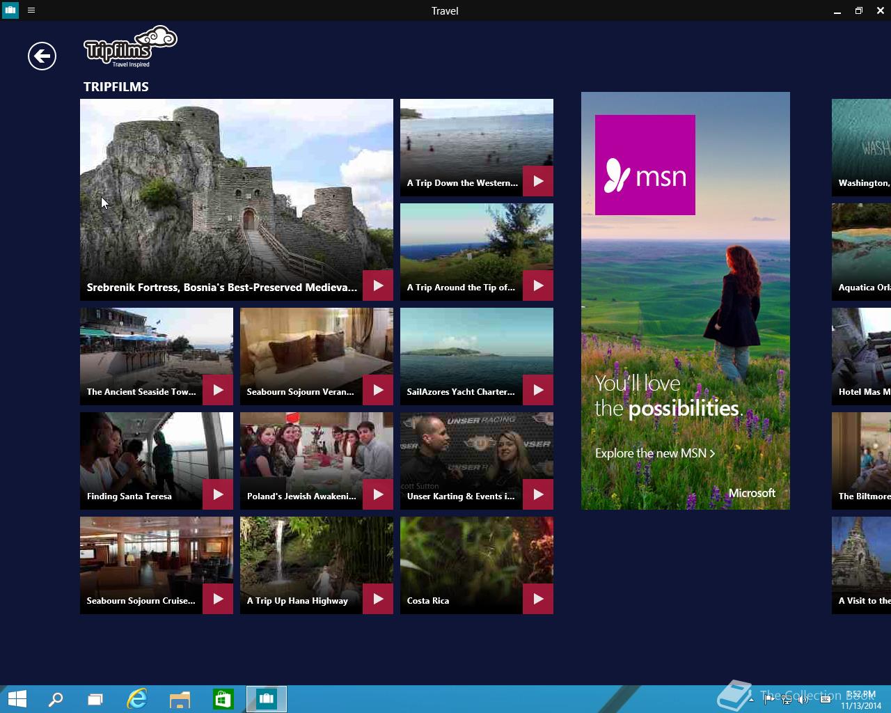Image resolution: width=891 pixels, height=713 pixels.
Task: Play Unser Karting & Events video
Action: pyautogui.click(x=538, y=494)
